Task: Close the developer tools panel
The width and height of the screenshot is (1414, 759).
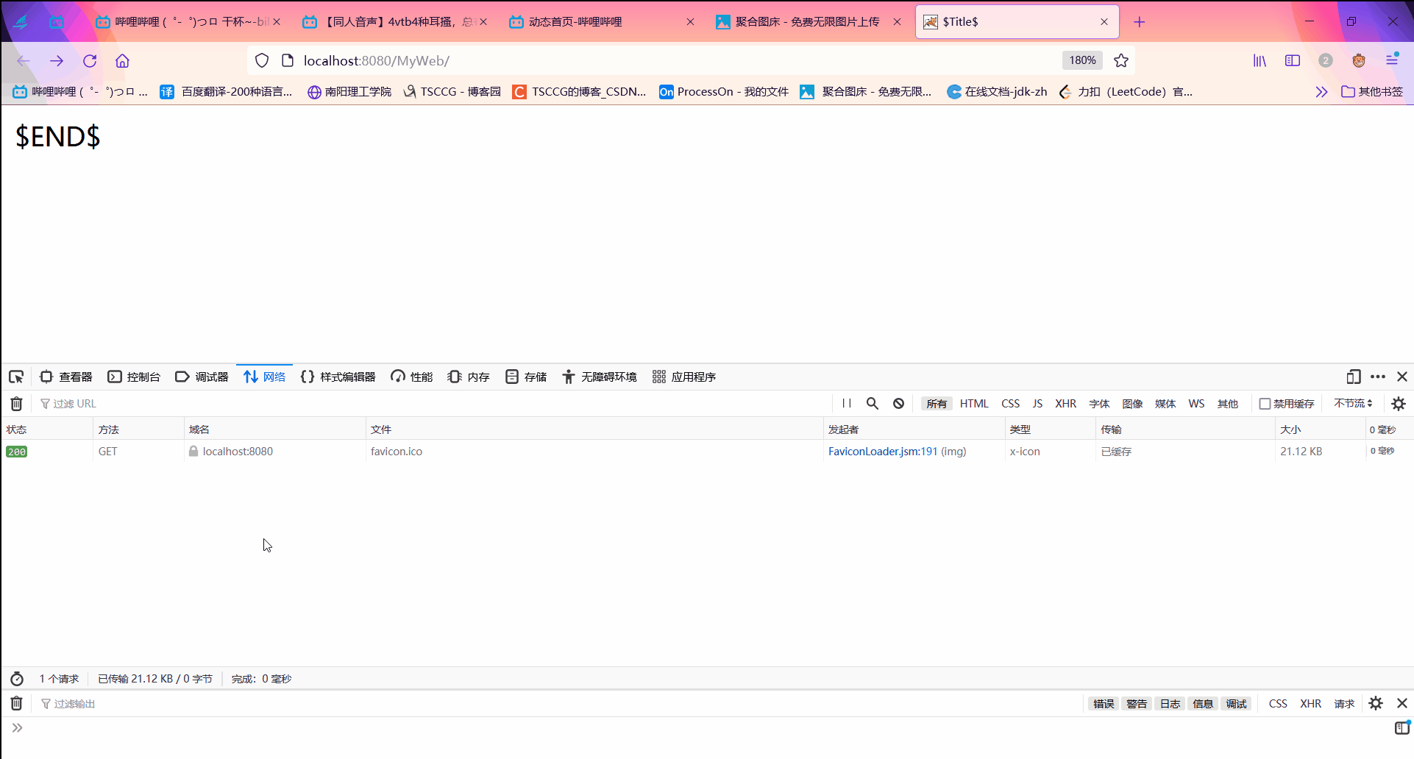Action: pyautogui.click(x=1402, y=377)
